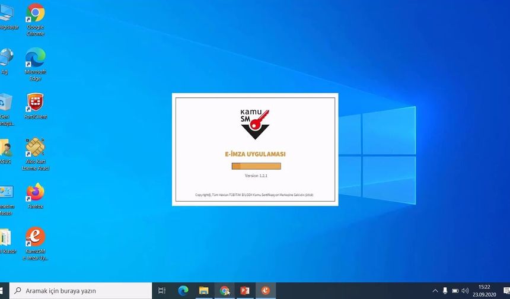Screen dimensions: 510x299
Task: Click the KamuSM logo on splash screen
Action: [255, 124]
